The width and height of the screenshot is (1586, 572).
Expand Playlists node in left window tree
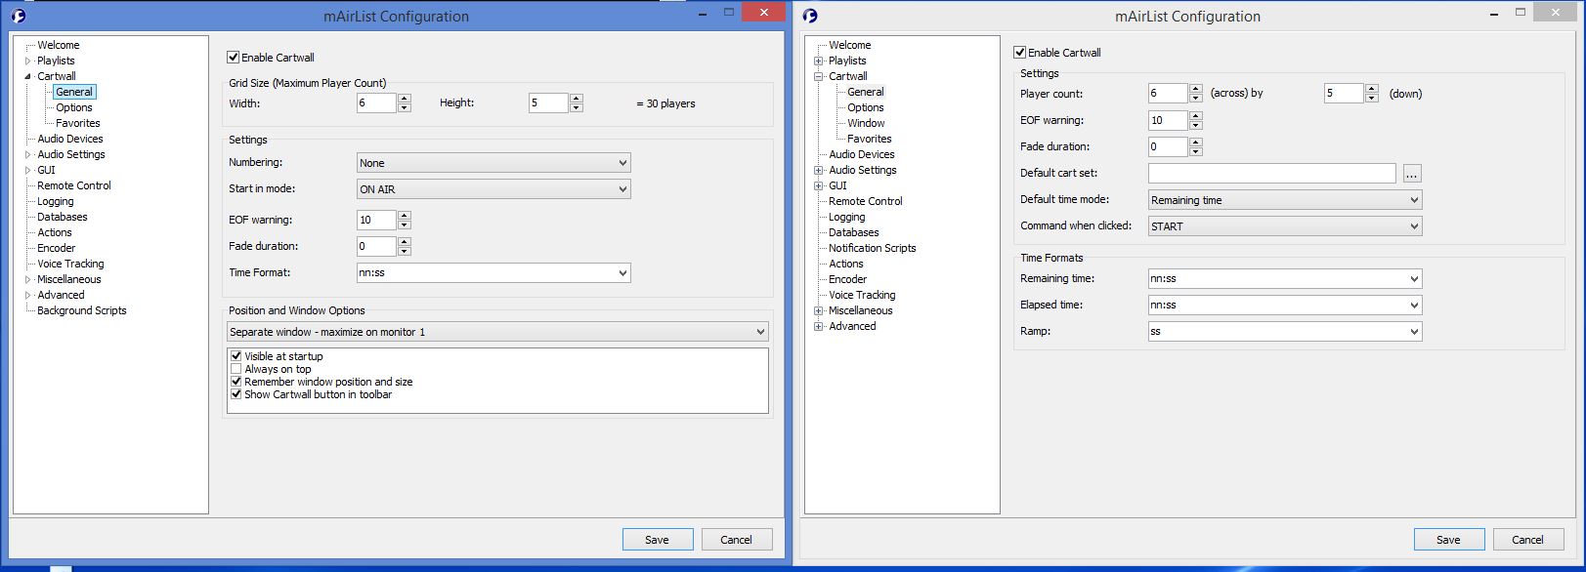[27, 61]
